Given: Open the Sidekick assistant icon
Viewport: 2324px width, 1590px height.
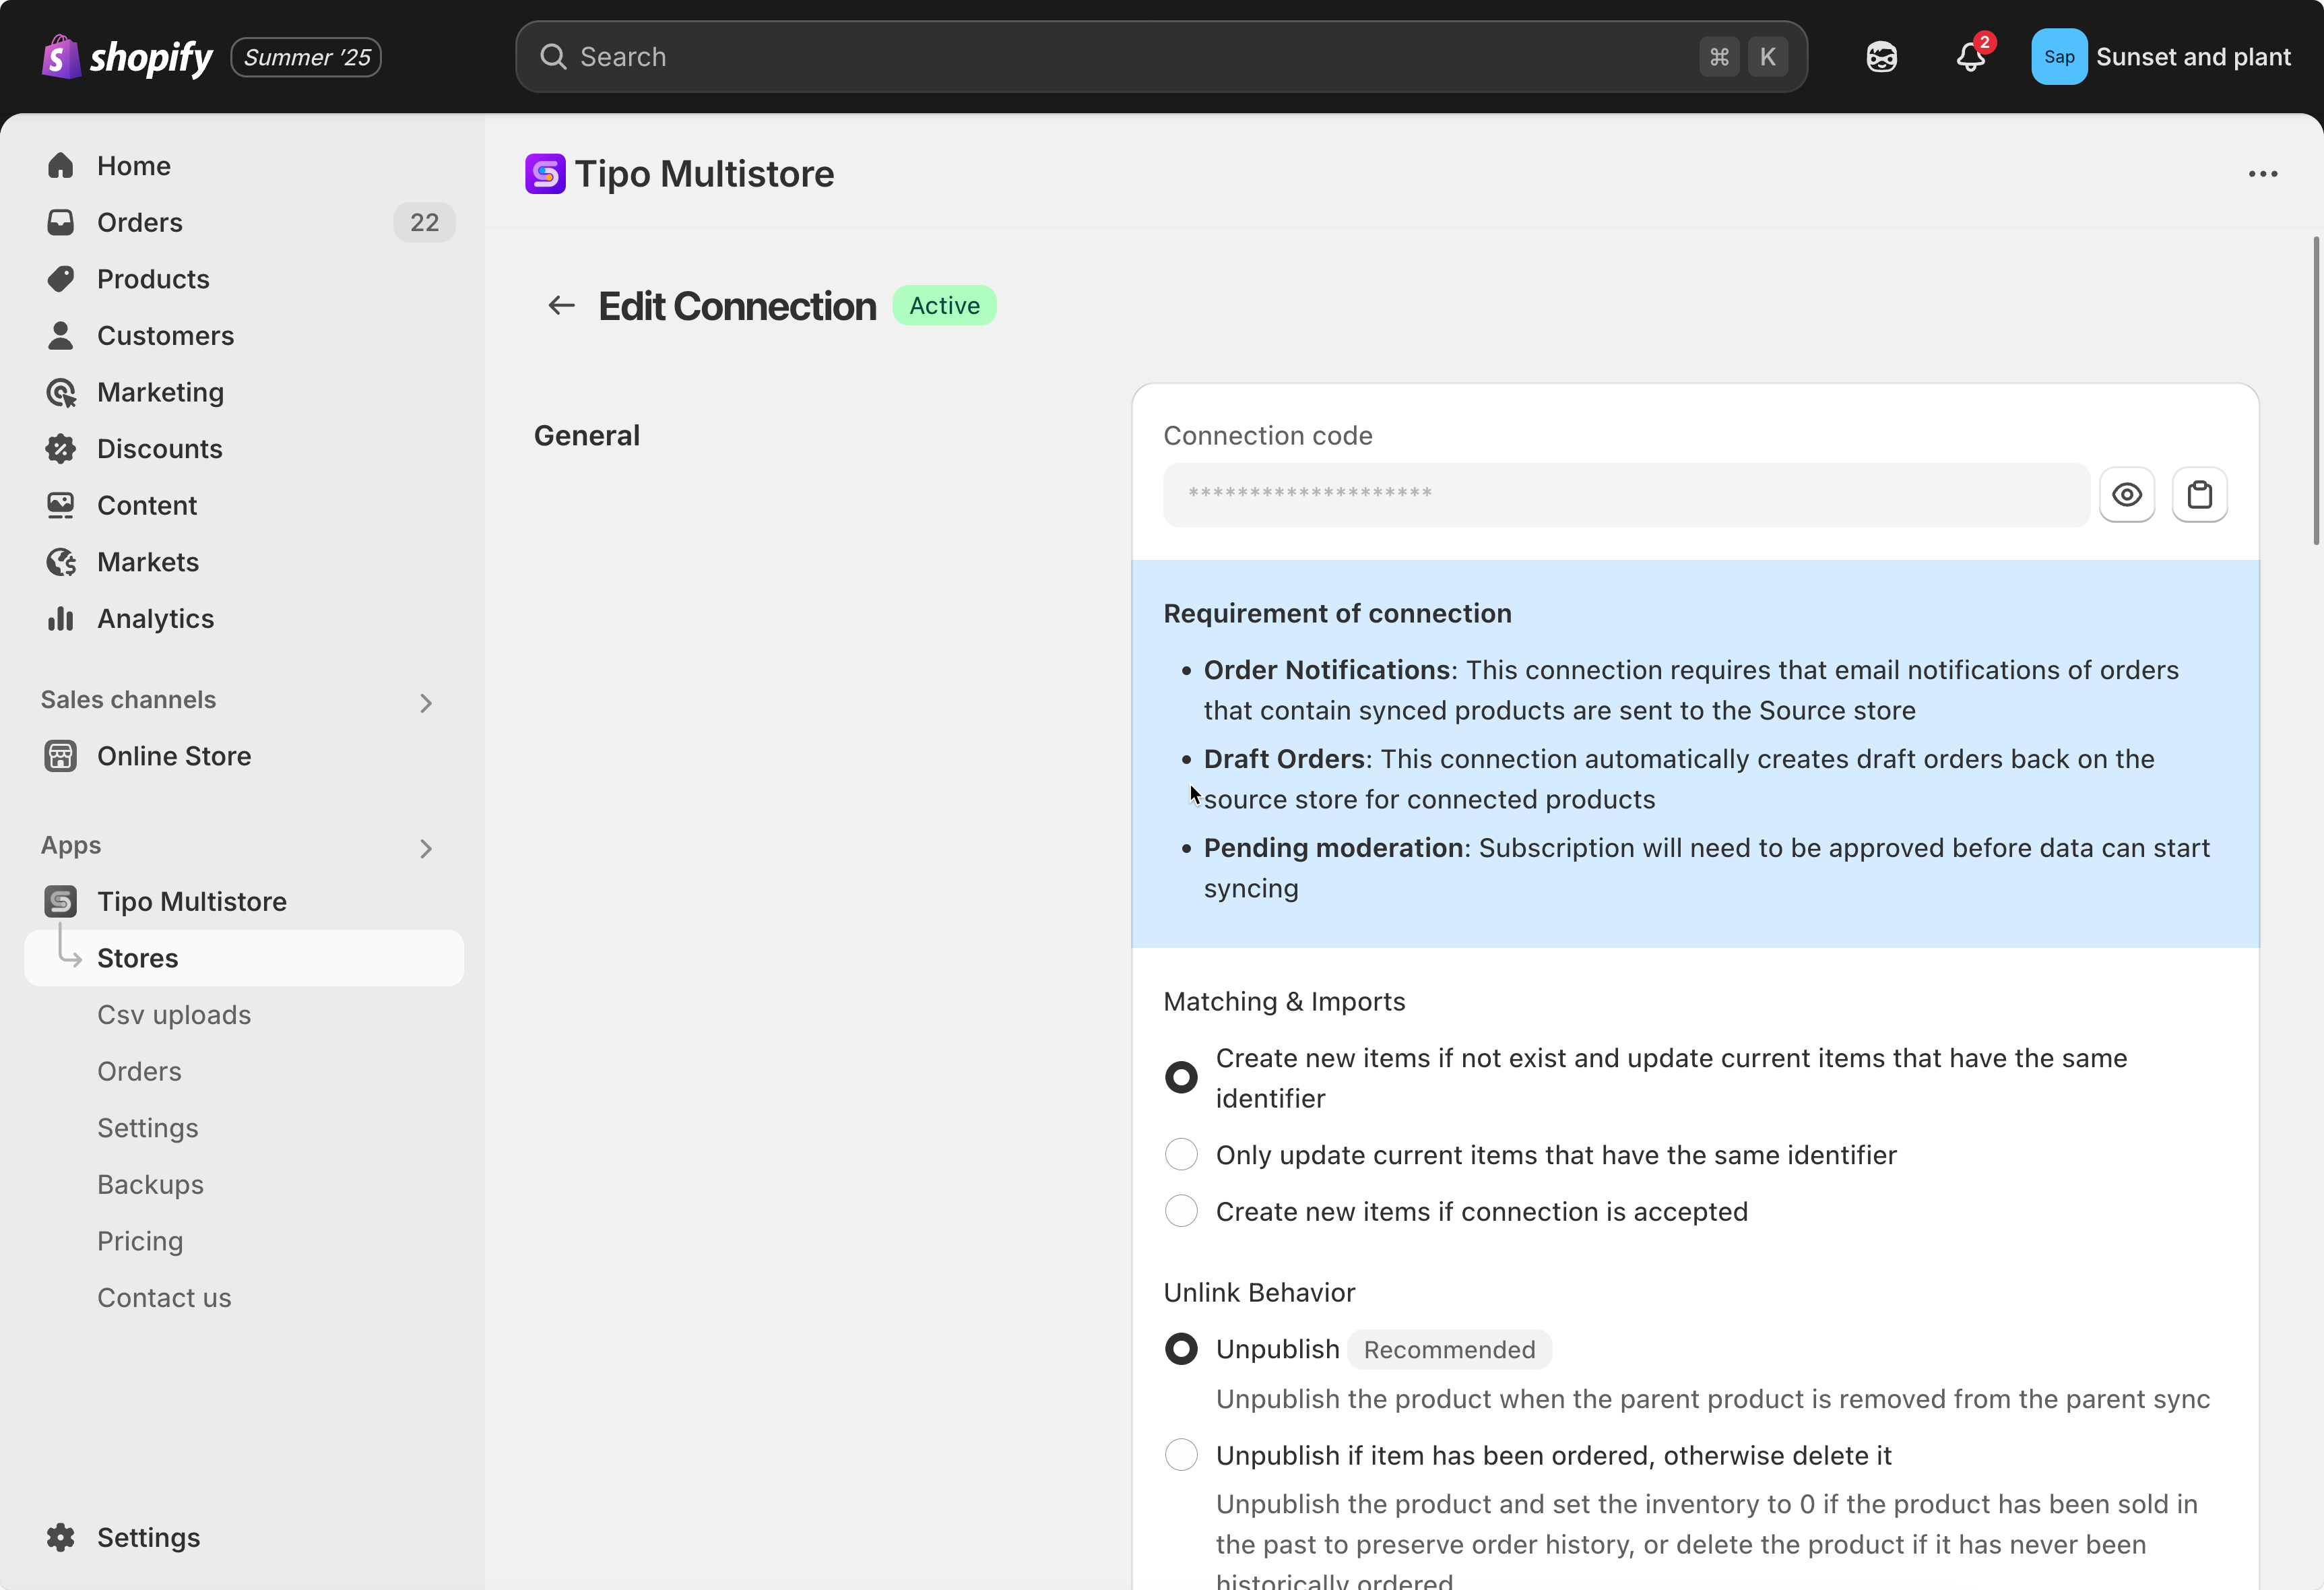Looking at the screenshot, I should (x=1881, y=57).
